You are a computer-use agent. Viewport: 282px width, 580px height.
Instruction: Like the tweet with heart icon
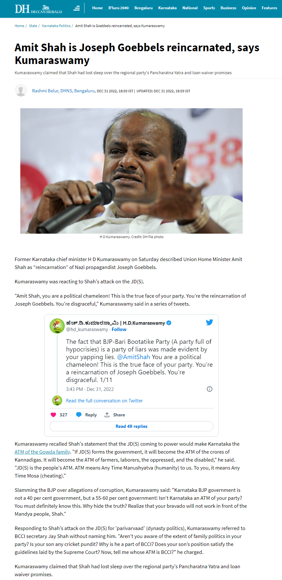pyautogui.click(x=53, y=415)
